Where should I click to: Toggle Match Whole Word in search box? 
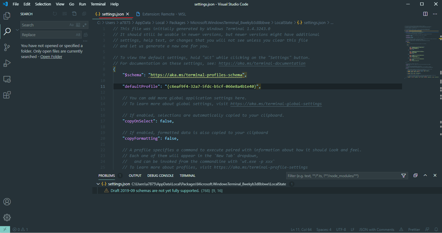[78, 25]
